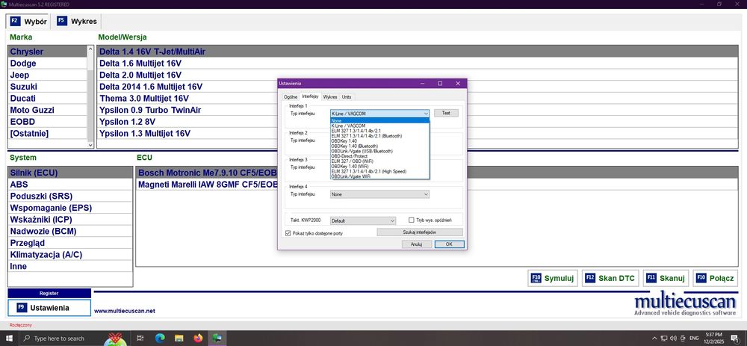Open the Wykres tab in the Ustawienia dialog
Viewport: 747px width, 346px height.
[330, 96]
